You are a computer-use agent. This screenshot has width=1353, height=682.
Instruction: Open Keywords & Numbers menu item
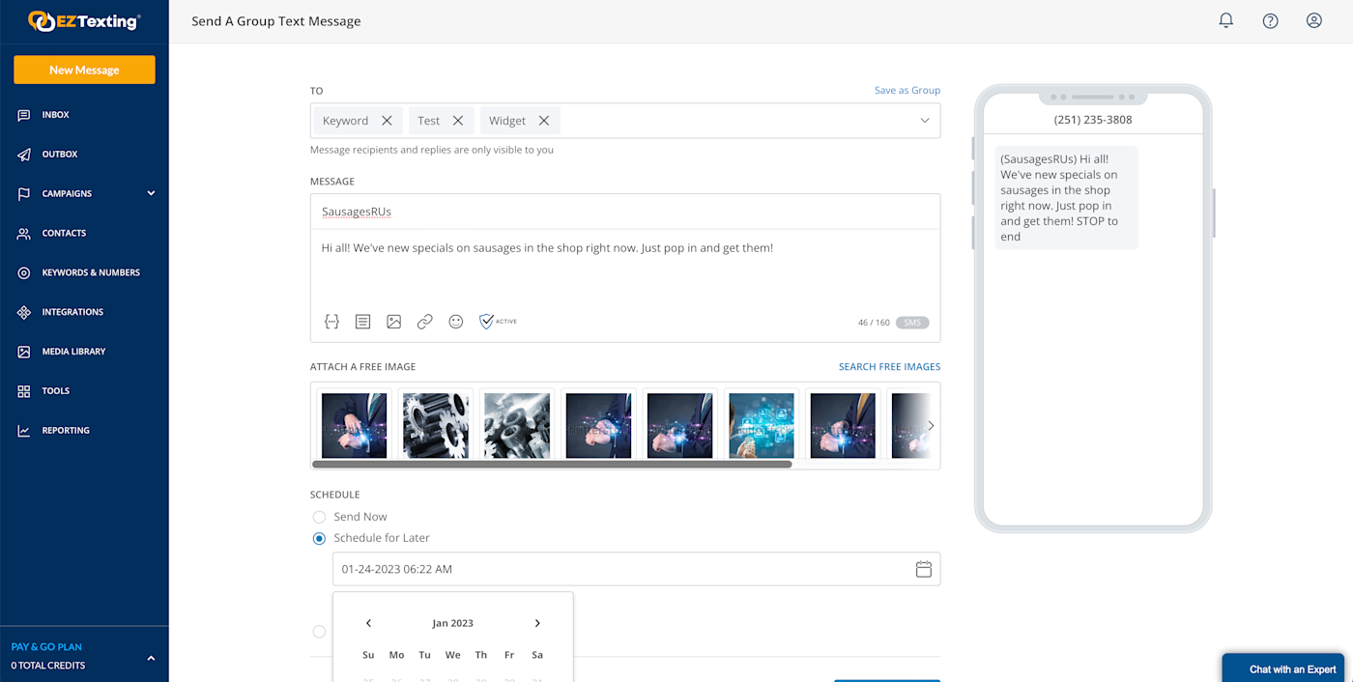click(91, 273)
